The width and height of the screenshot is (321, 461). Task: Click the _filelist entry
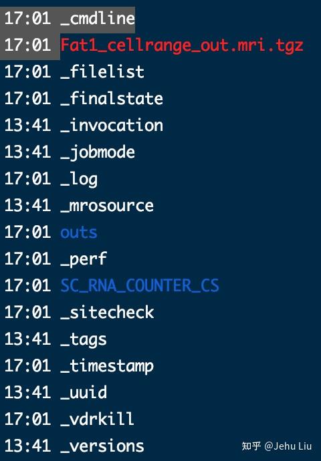102,72
